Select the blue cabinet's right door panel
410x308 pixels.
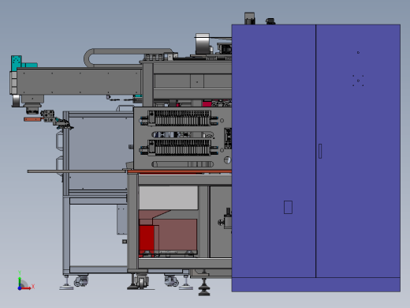358,151
